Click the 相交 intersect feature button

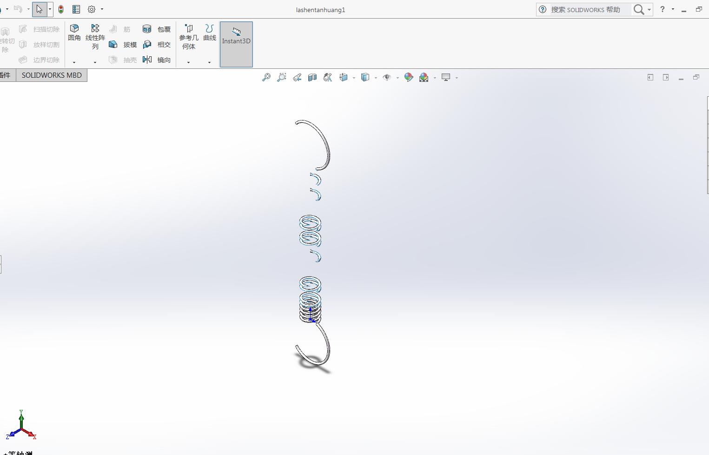click(157, 45)
